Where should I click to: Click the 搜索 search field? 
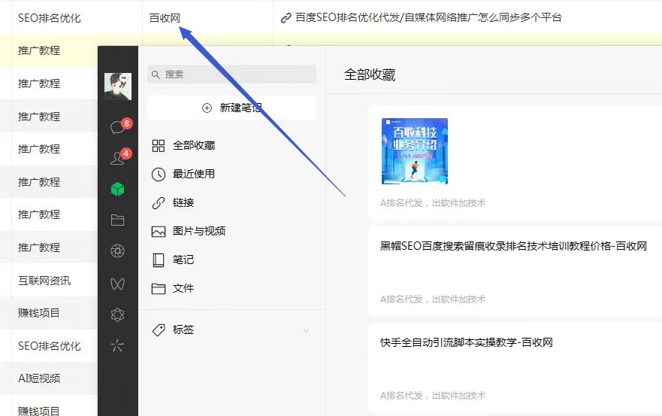point(231,74)
